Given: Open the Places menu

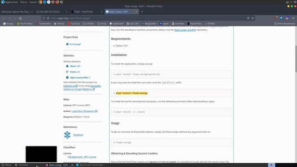Looking at the screenshot, I should click(x=24, y=2).
